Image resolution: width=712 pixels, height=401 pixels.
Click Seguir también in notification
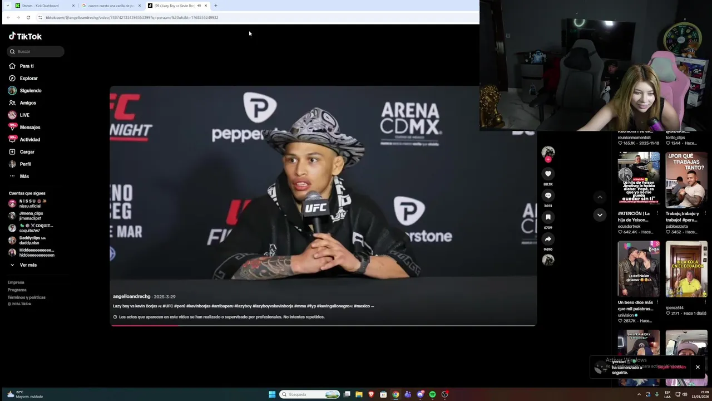[x=671, y=367]
